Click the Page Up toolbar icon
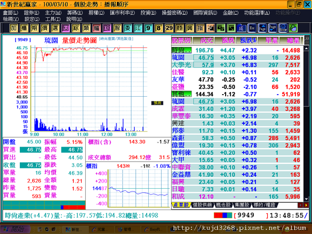 262,28
